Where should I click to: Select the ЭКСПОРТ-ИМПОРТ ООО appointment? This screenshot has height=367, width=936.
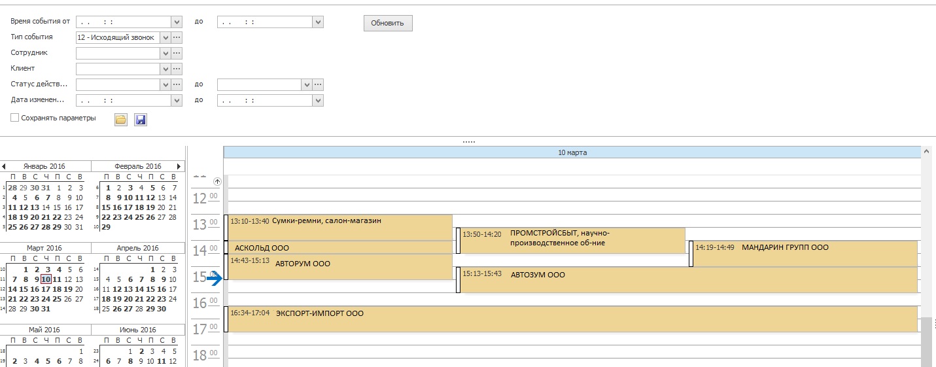(x=572, y=319)
